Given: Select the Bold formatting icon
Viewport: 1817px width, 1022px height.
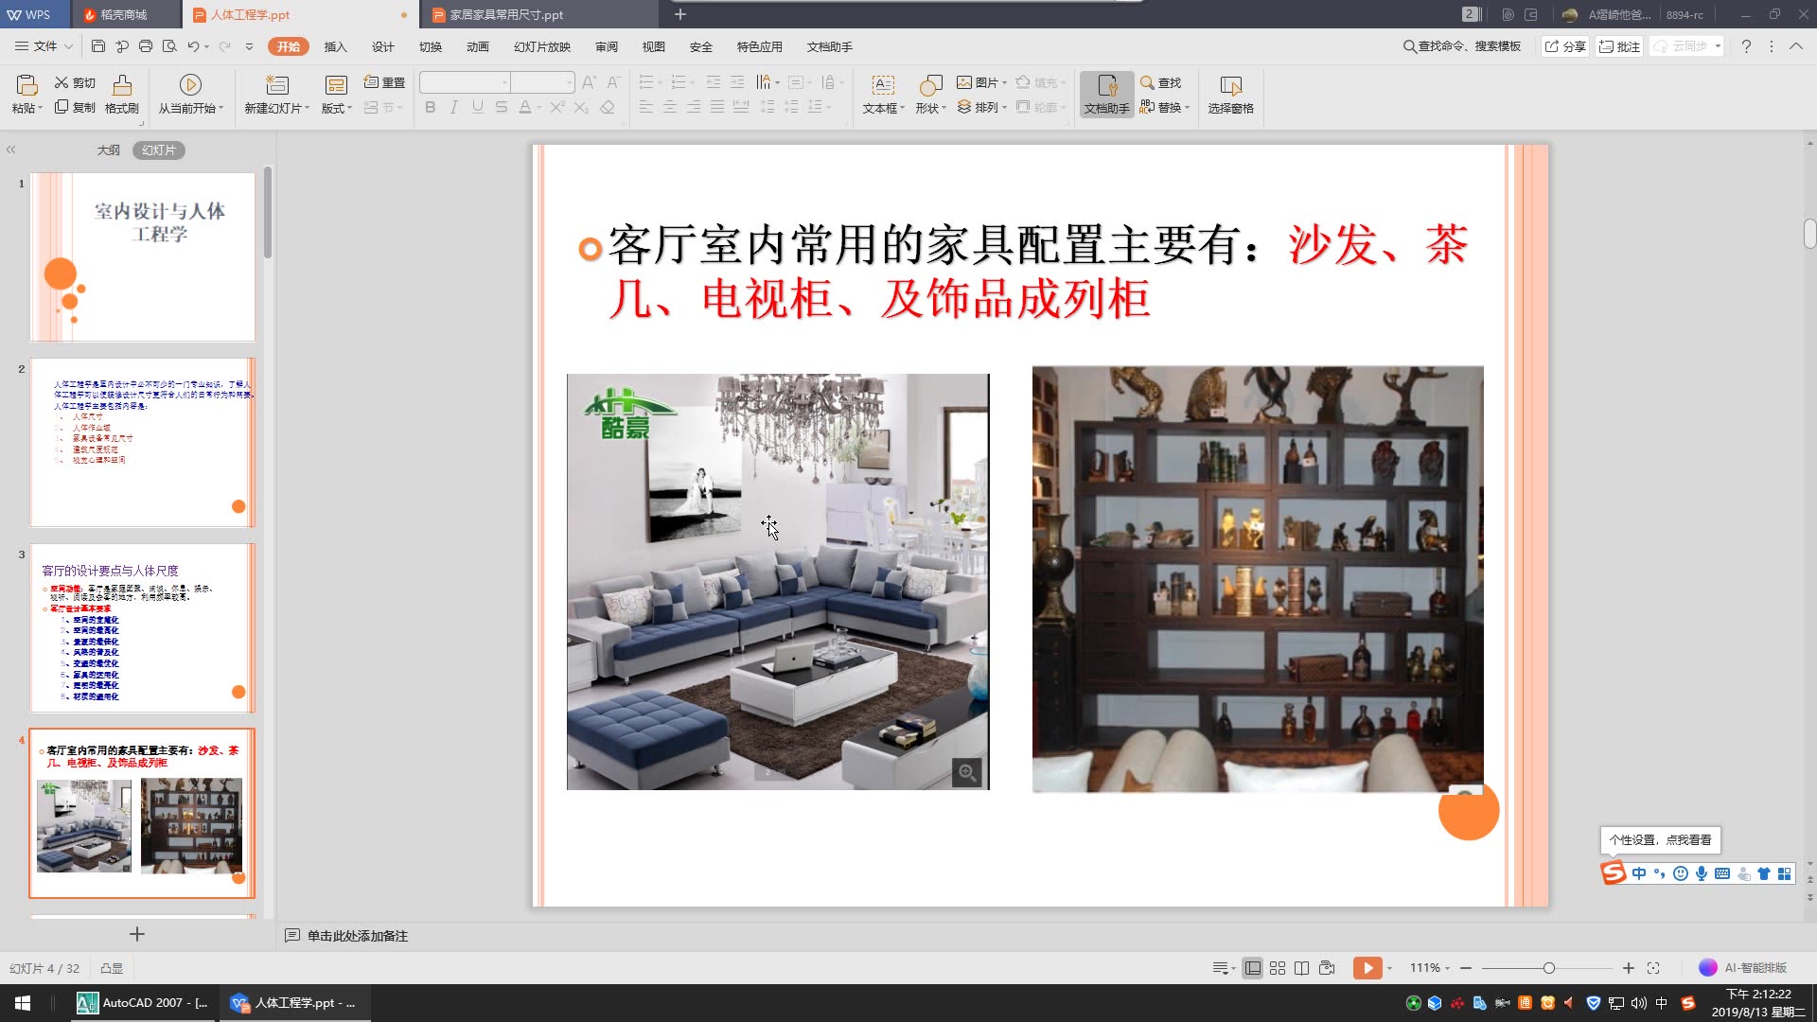Looking at the screenshot, I should coord(430,108).
